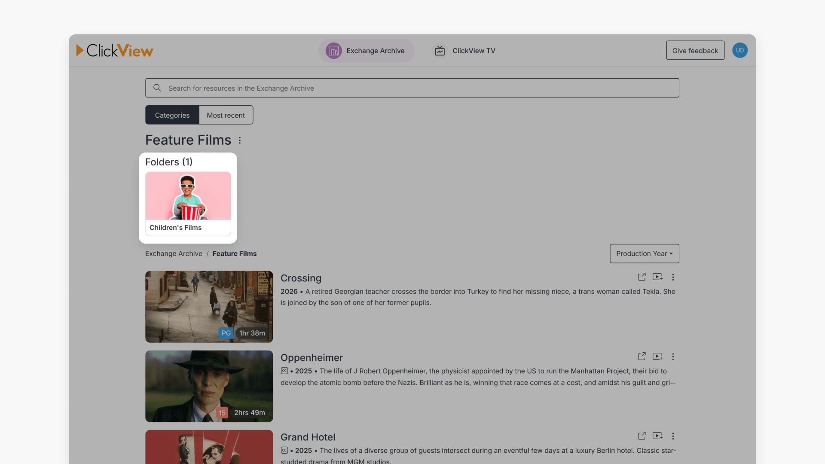
Task: Open the Feature Films options menu
Action: tap(239, 140)
